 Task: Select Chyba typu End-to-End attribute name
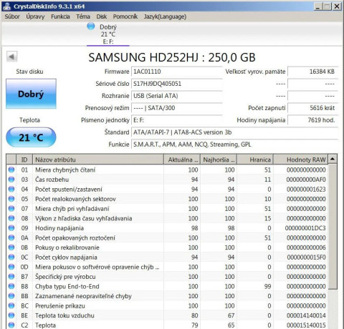tap(67, 286)
